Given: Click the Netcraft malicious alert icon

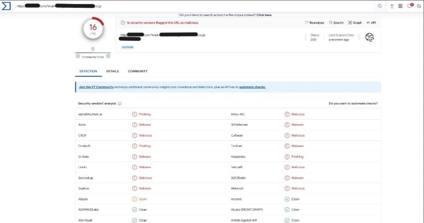Looking at the screenshot, I should [x=287, y=167].
